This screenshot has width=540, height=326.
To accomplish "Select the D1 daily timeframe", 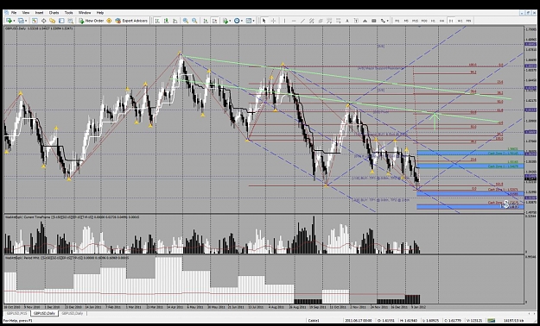I will (x=451, y=21).
